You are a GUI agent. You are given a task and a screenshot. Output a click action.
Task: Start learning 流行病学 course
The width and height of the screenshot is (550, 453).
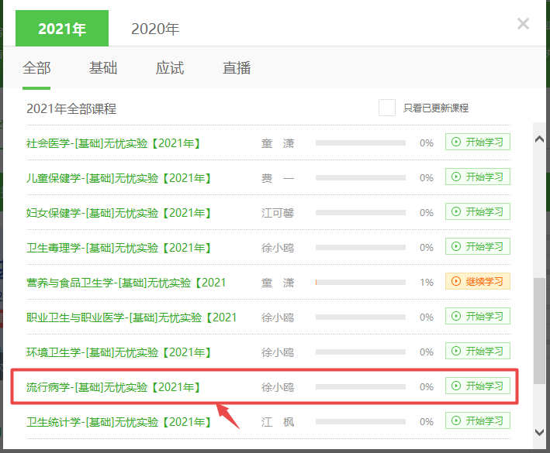(477, 386)
